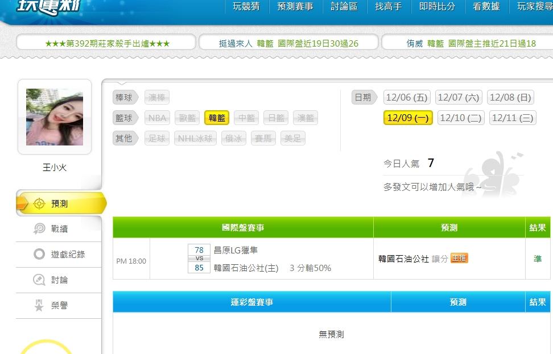
Task: Select the 榮譽 sidebar tab
Action: click(x=59, y=305)
